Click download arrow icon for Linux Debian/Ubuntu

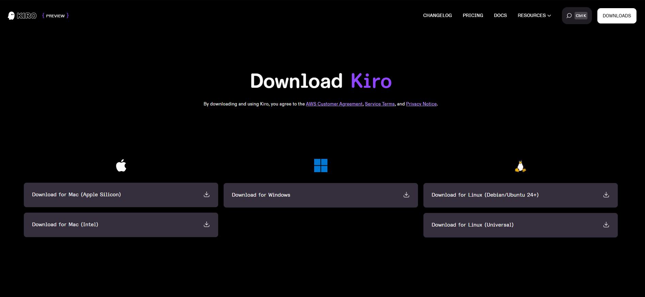606,195
